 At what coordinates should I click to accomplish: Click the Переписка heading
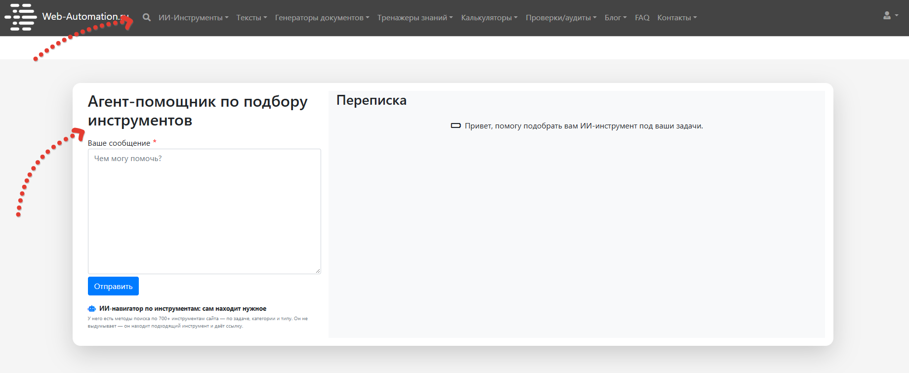[x=372, y=100]
